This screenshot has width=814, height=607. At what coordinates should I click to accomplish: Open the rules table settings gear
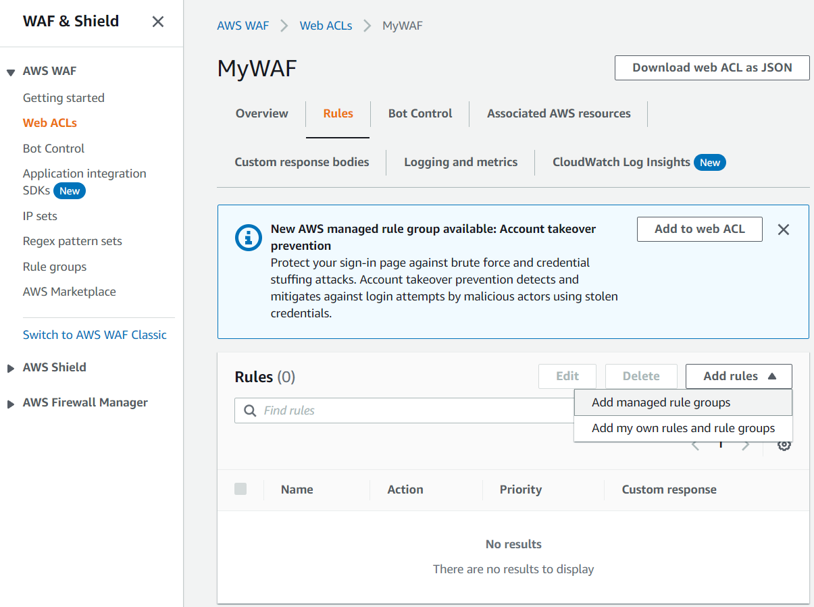[784, 445]
